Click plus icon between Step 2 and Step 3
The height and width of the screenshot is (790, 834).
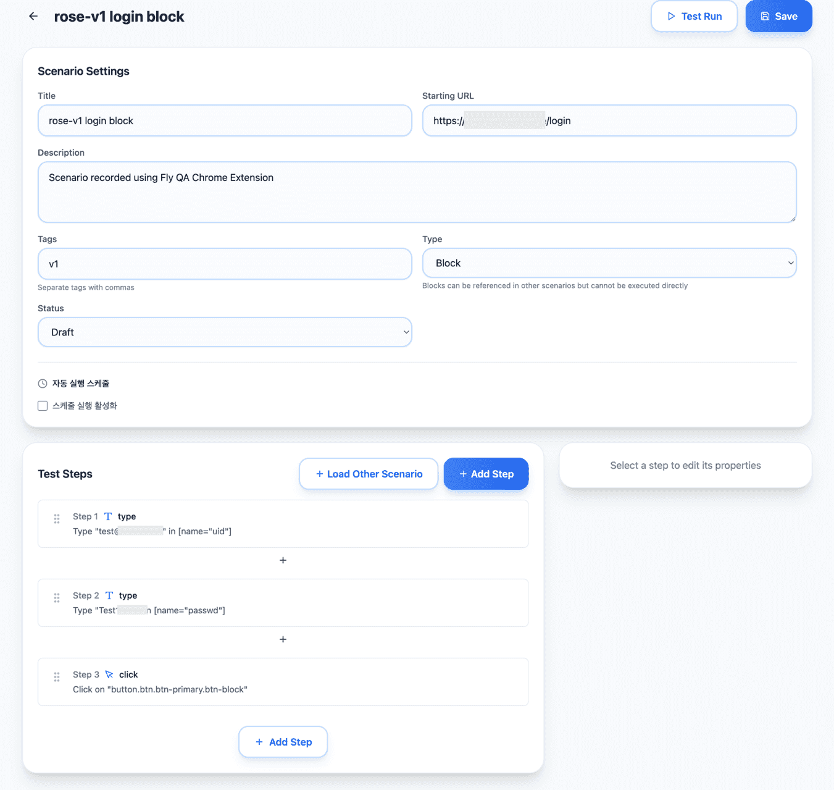tap(283, 639)
